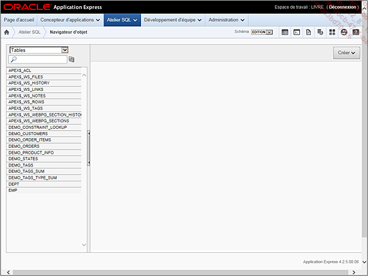
Task: Select the APEX$_WS_ROWS table
Action: pyautogui.click(x=44, y=102)
